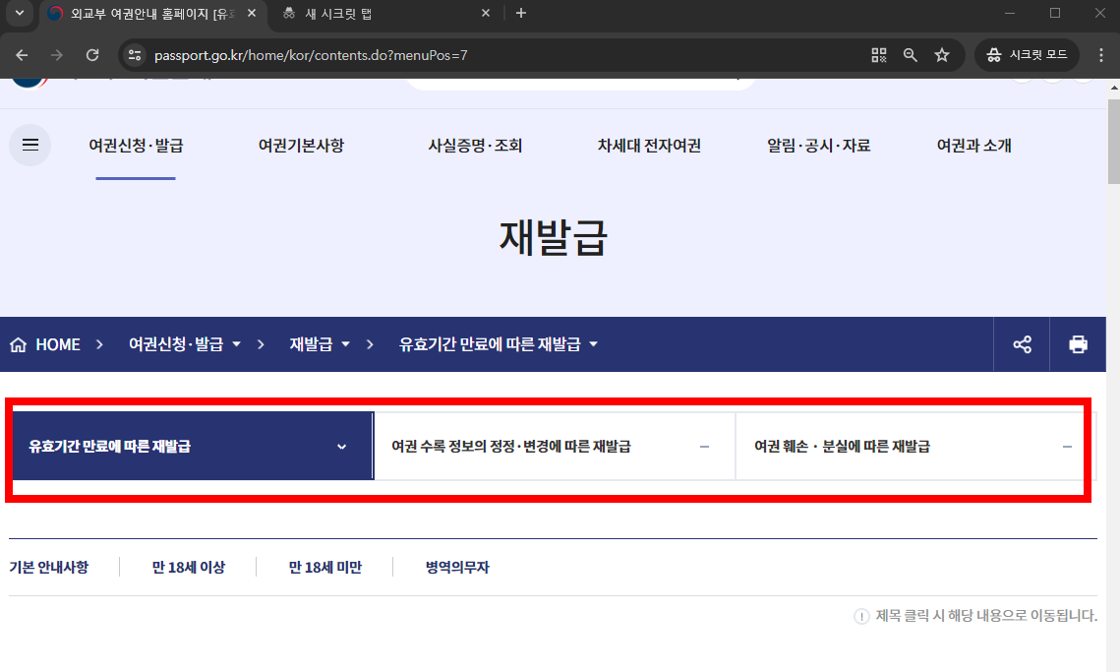Click the 만 18세 이상 link
Screen dimensions: 1120x672
[x=189, y=567]
